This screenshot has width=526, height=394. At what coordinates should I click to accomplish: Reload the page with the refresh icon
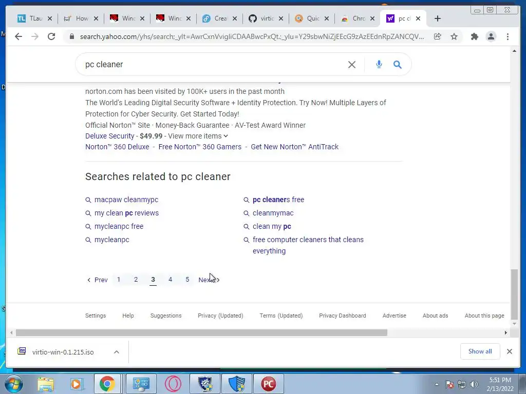51,36
